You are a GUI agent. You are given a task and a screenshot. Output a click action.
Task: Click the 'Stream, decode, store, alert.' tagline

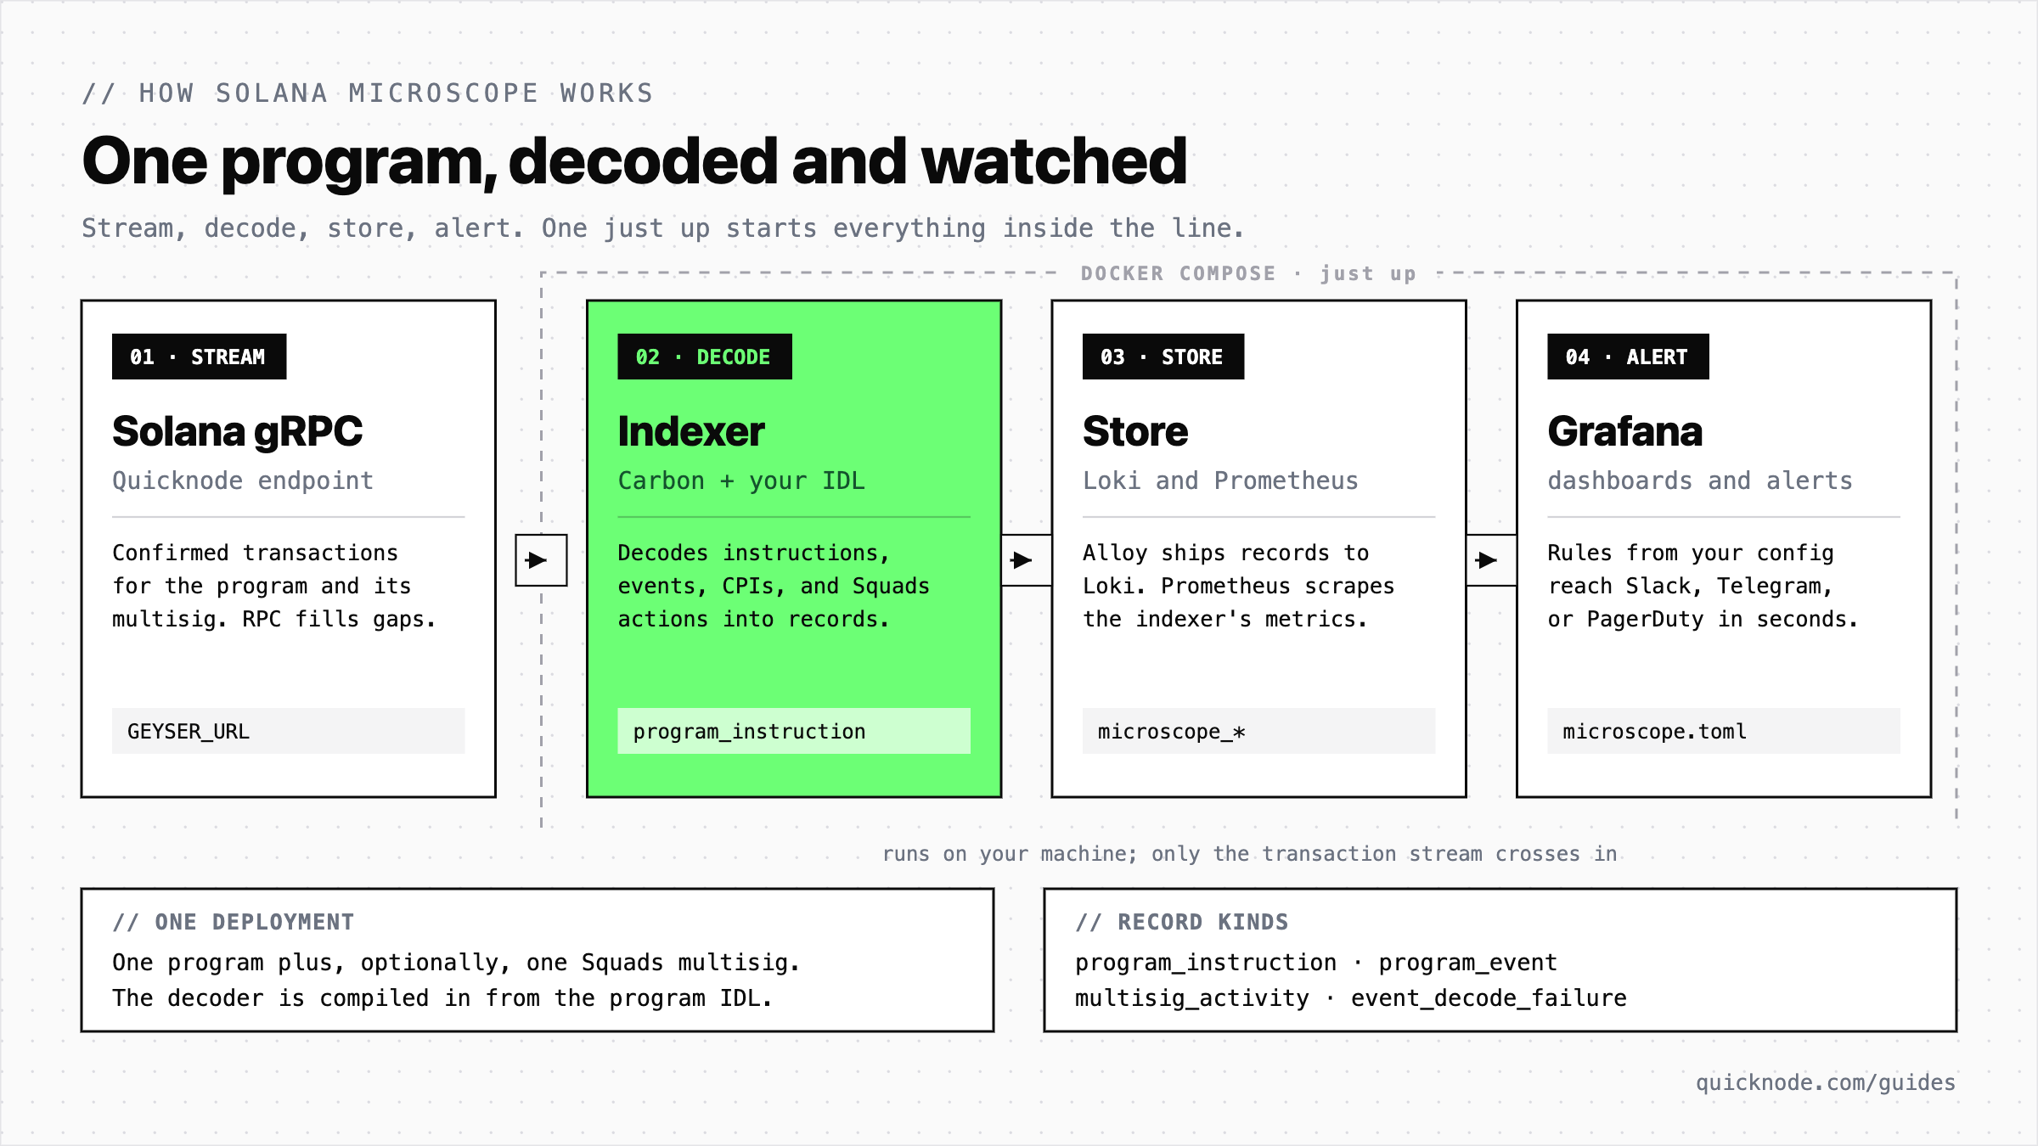tap(303, 228)
